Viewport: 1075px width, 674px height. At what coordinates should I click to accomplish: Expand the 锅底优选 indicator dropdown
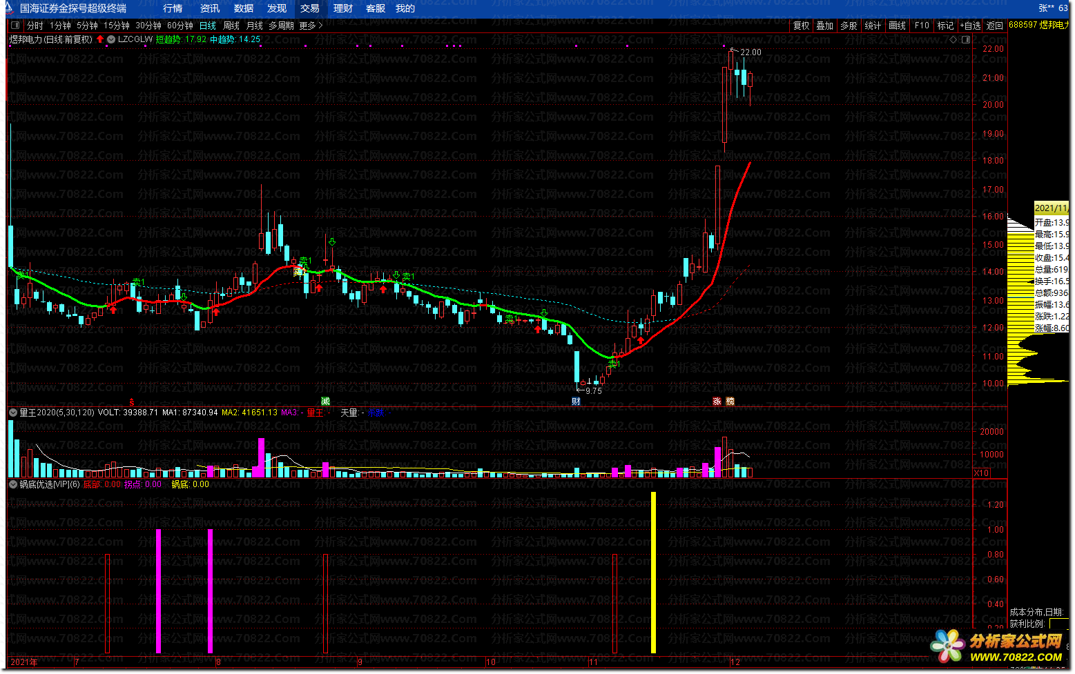click(13, 484)
